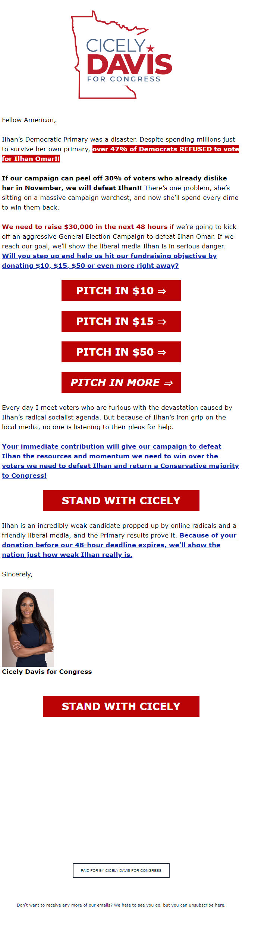Pitch in $50 to the campaign
This screenshot has width=261, height=926.
[x=121, y=352]
